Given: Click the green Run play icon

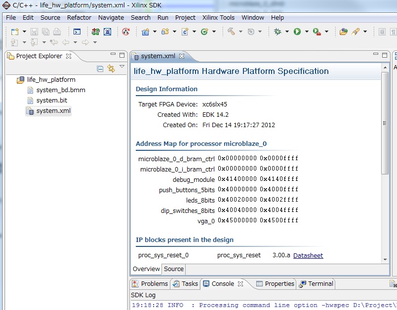Looking at the screenshot, I should 297,32.
